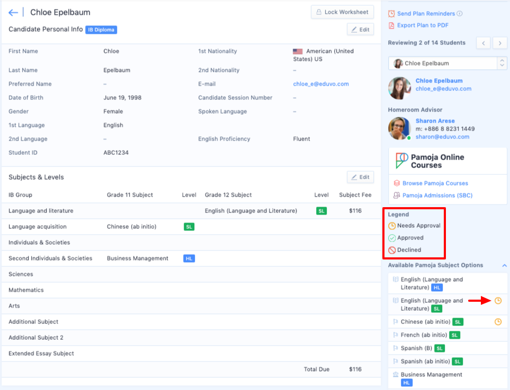Screen dimensions: 510x390
Task: Click needs-approval clock icon for English SL option
Action: 498,301
